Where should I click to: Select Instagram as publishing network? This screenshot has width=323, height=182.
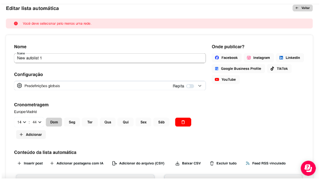(258, 57)
